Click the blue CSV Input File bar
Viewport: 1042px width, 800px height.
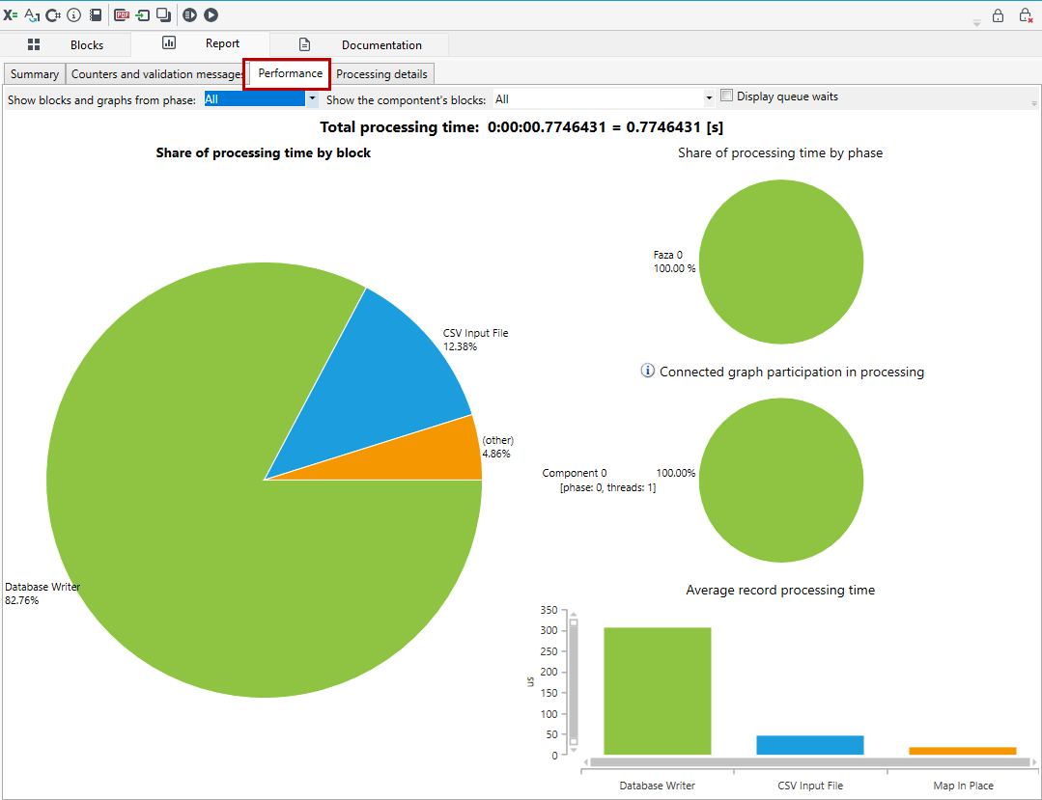(x=810, y=745)
